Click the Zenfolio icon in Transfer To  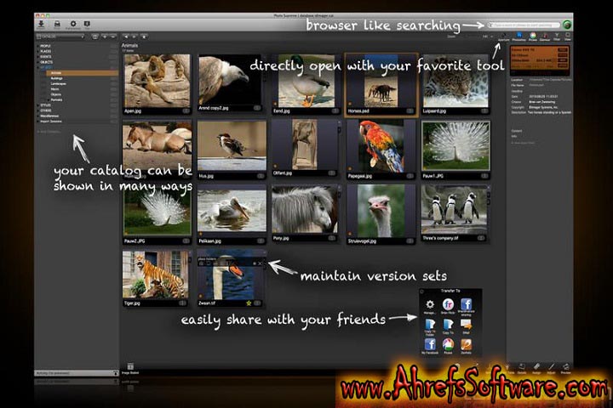[x=466, y=346]
